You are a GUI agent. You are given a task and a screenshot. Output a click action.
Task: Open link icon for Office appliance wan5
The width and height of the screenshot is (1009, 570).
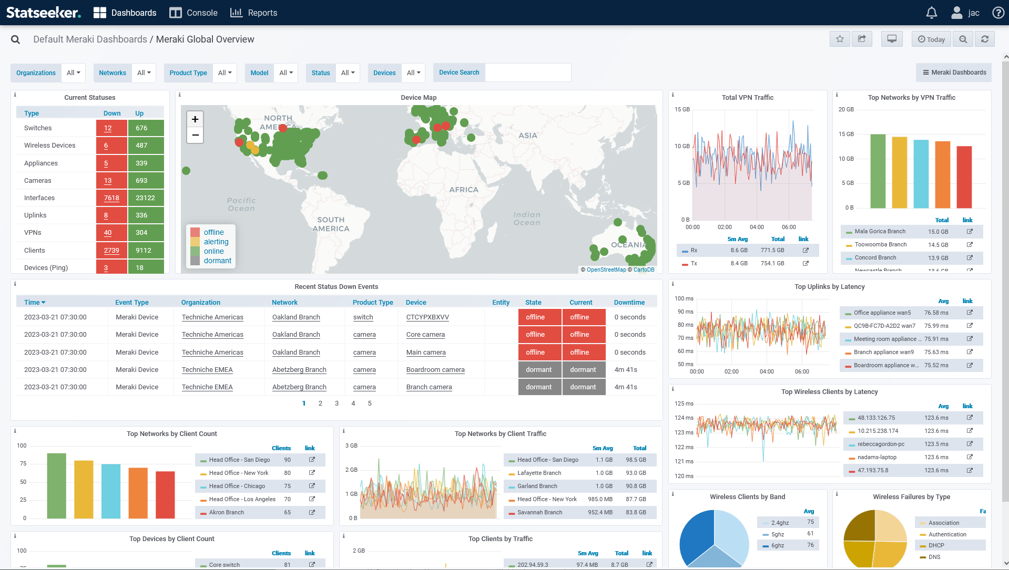(x=970, y=313)
